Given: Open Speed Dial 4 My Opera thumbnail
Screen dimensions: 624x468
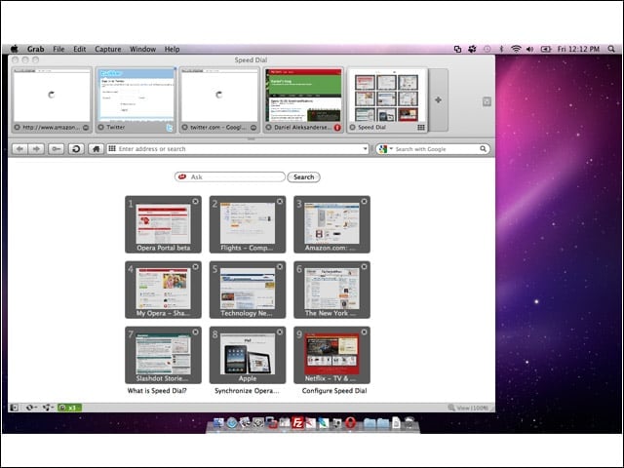Looking at the screenshot, I should click(x=163, y=290).
